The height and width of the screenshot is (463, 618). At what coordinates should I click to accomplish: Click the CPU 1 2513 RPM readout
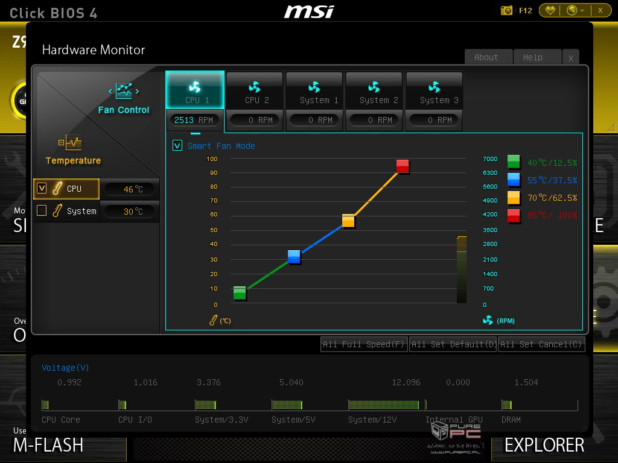click(195, 120)
